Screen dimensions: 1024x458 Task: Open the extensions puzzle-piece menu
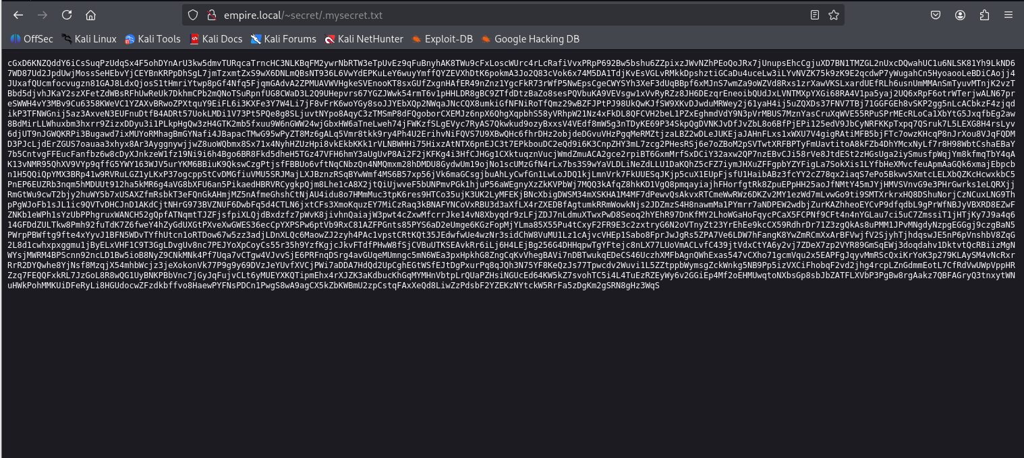984,15
